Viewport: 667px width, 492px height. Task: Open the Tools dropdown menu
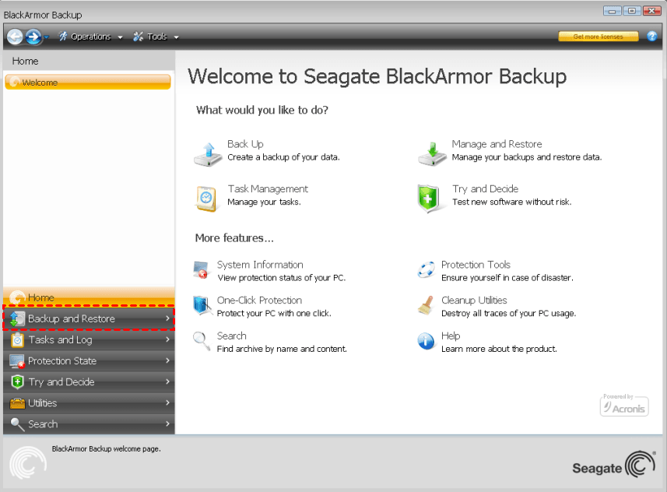[x=156, y=37]
